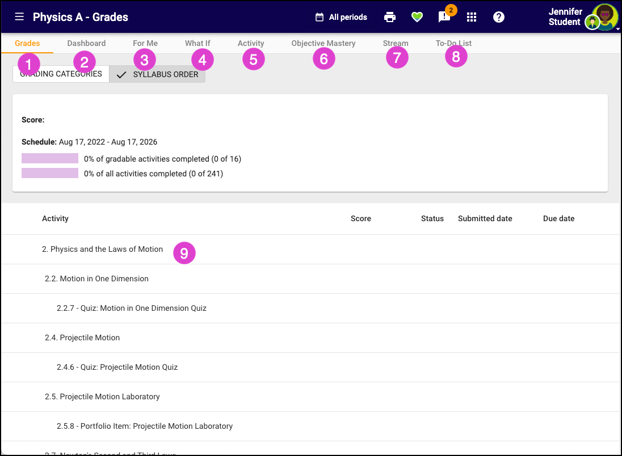Open the To-Do List tab
Screen dimensions: 622x456
[453, 43]
